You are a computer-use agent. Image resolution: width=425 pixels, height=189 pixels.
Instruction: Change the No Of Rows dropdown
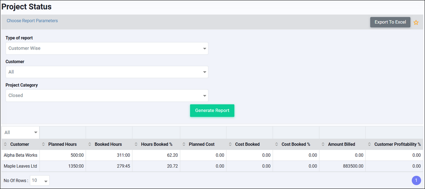coord(40,181)
